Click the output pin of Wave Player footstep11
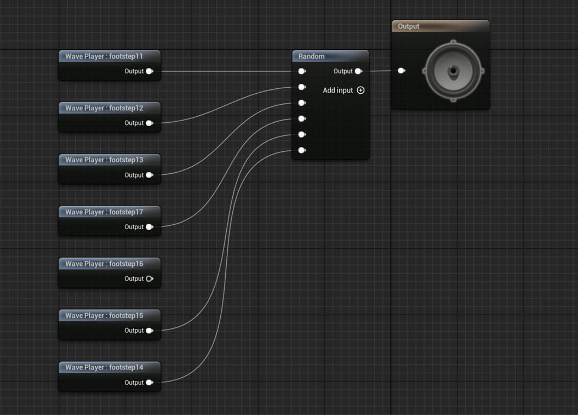 [149, 71]
